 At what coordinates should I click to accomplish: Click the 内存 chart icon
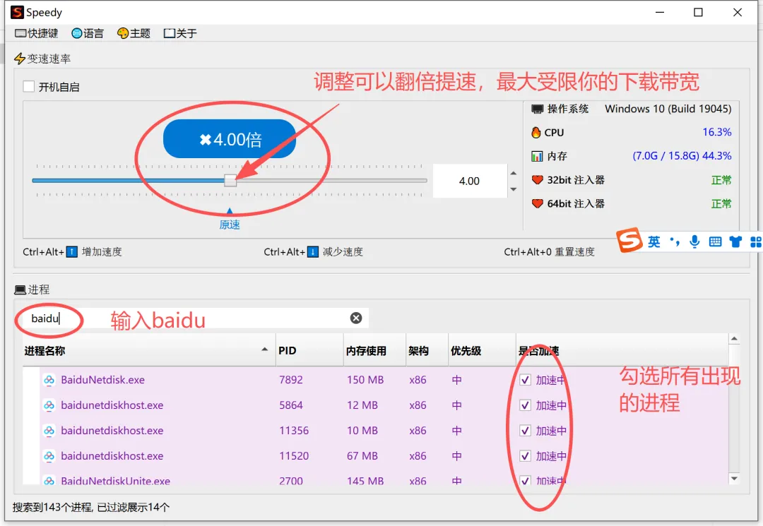click(x=537, y=156)
